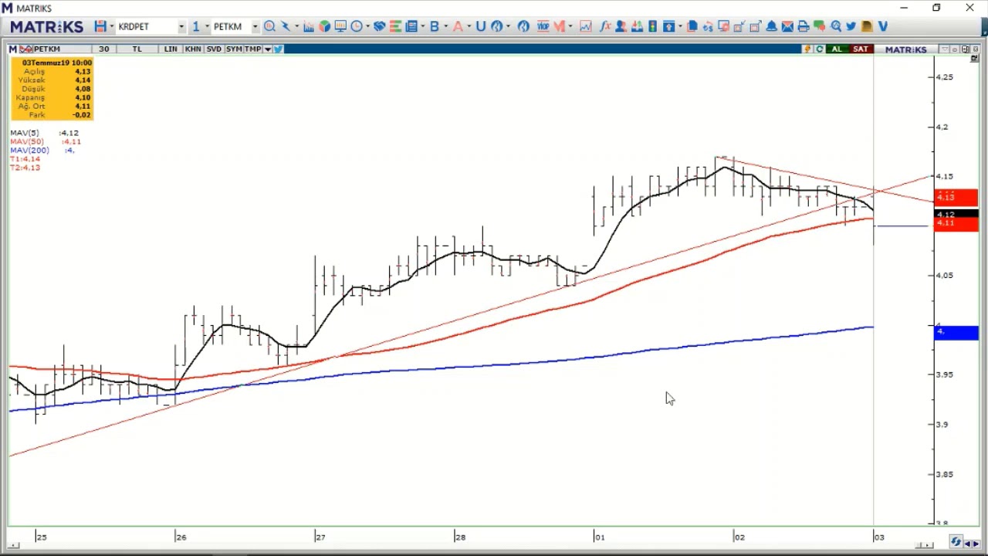
Task: Click the red 4,13 price tag on axis
Action: click(x=956, y=198)
